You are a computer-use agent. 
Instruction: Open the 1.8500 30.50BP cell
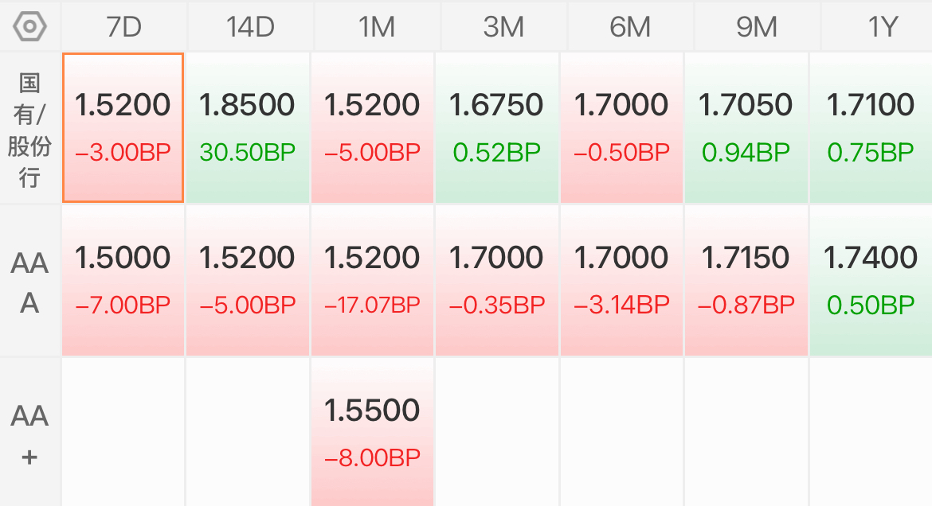coord(247,127)
